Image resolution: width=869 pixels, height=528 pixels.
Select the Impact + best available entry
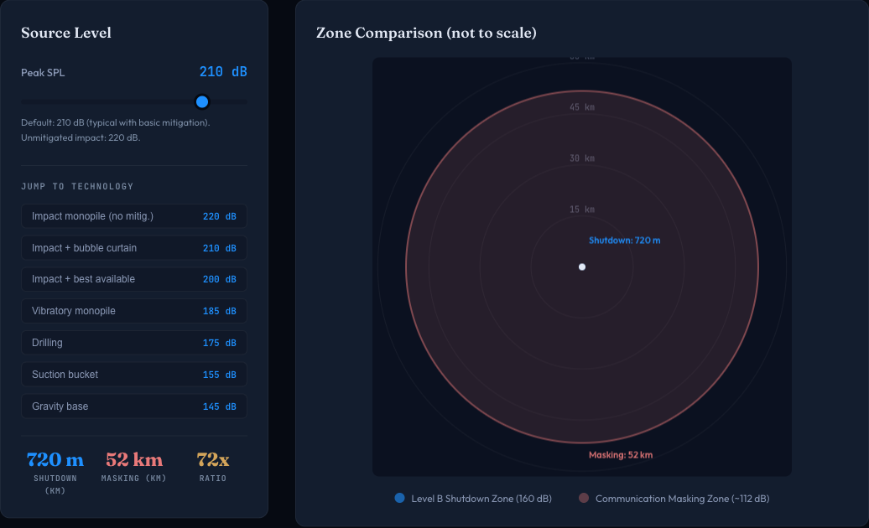[133, 279]
